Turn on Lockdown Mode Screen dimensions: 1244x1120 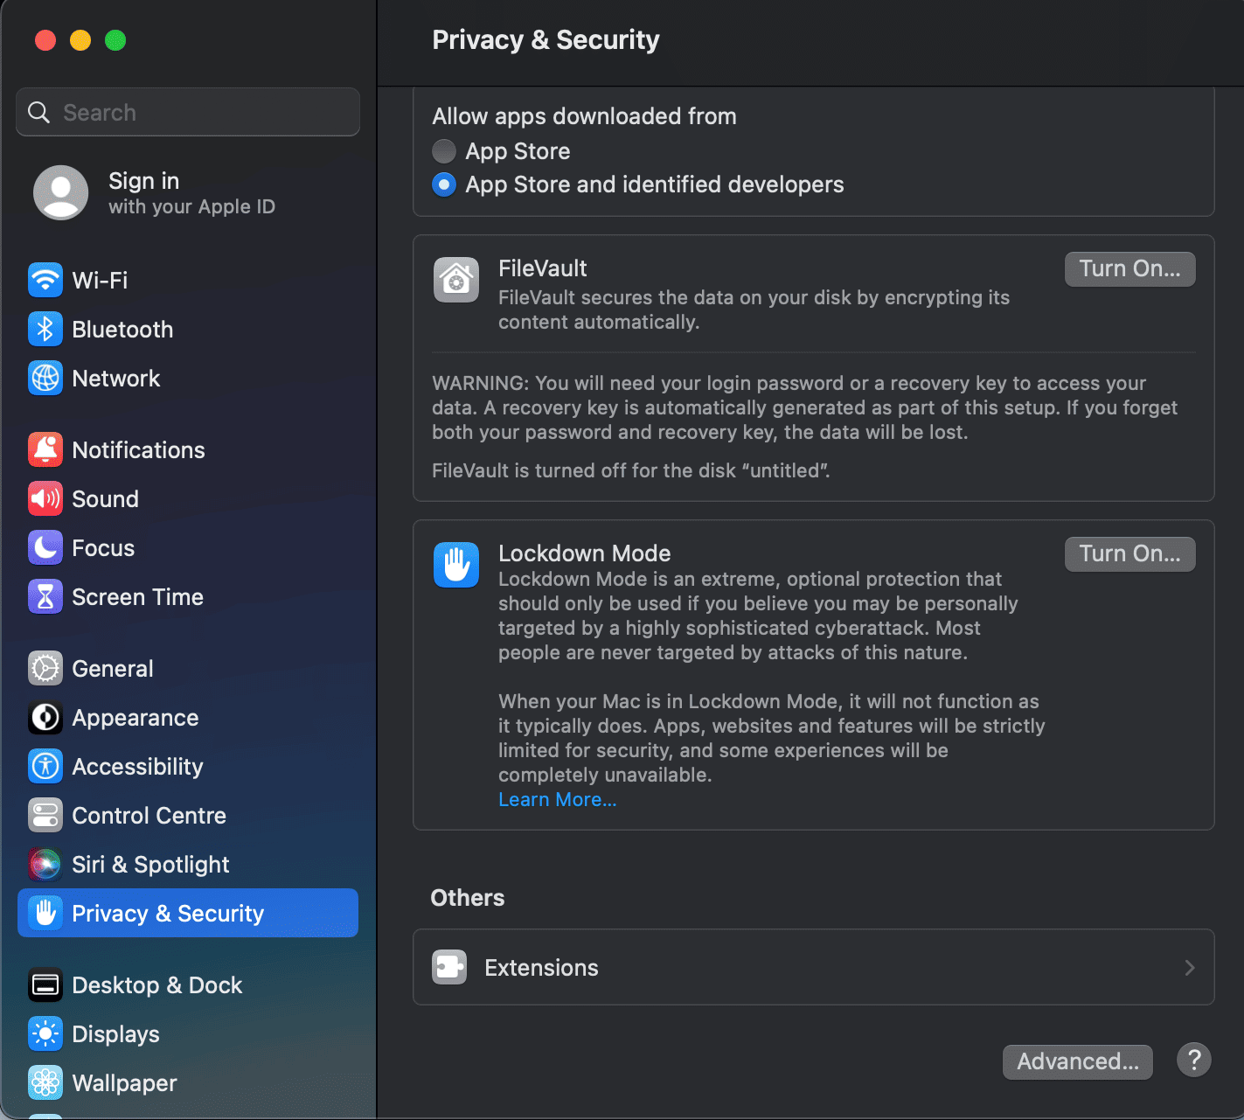click(1129, 553)
